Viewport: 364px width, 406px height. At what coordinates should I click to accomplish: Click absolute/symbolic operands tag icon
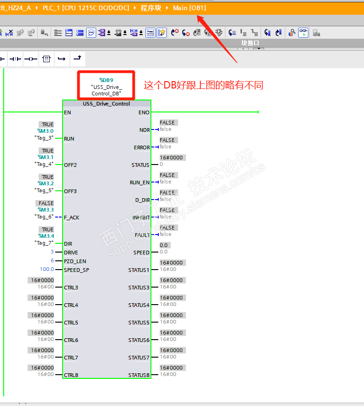(x=102, y=33)
